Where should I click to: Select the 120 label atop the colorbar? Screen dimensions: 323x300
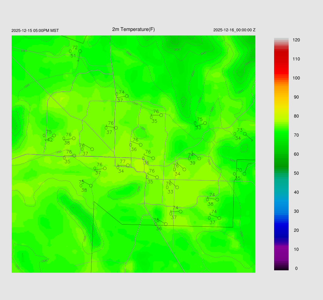(x=296, y=40)
